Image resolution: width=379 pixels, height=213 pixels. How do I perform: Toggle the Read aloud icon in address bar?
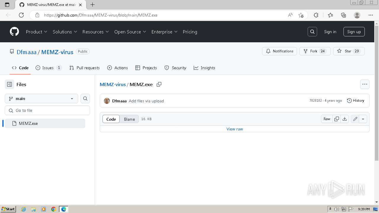290,15
